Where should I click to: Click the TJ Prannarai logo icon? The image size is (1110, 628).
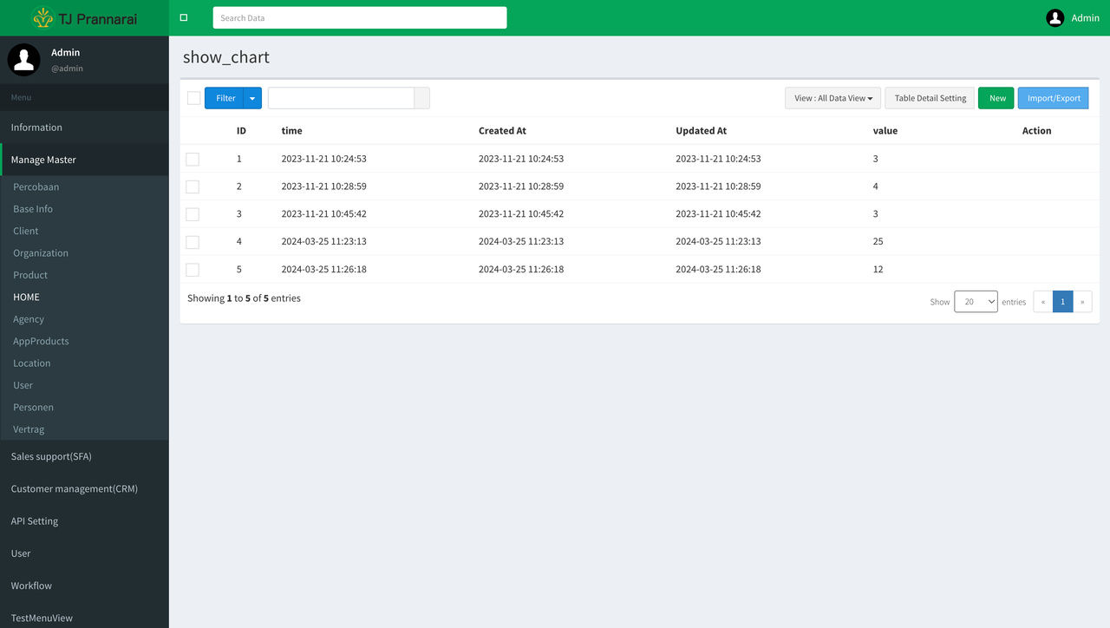click(x=42, y=17)
